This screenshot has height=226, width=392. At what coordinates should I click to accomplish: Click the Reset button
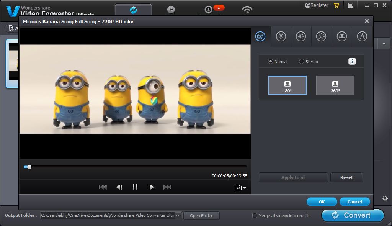point(346,177)
